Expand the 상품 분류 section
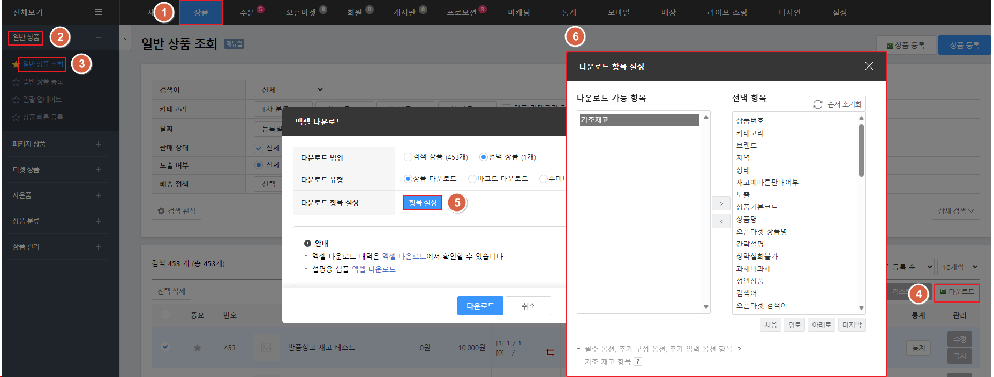This screenshot has height=377, width=994. (98, 221)
